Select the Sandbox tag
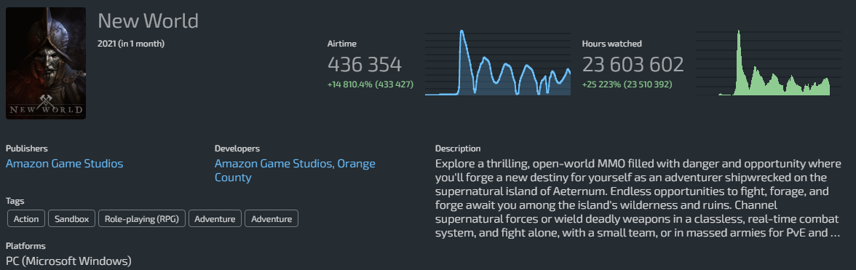The width and height of the screenshot is (856, 270). pyautogui.click(x=72, y=219)
